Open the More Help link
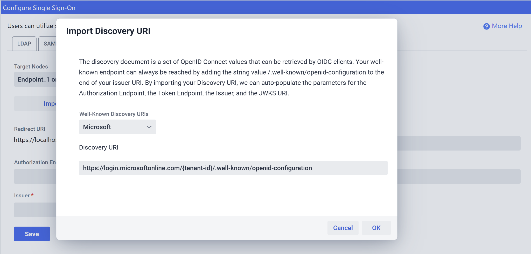The height and width of the screenshot is (254, 531). [507, 26]
